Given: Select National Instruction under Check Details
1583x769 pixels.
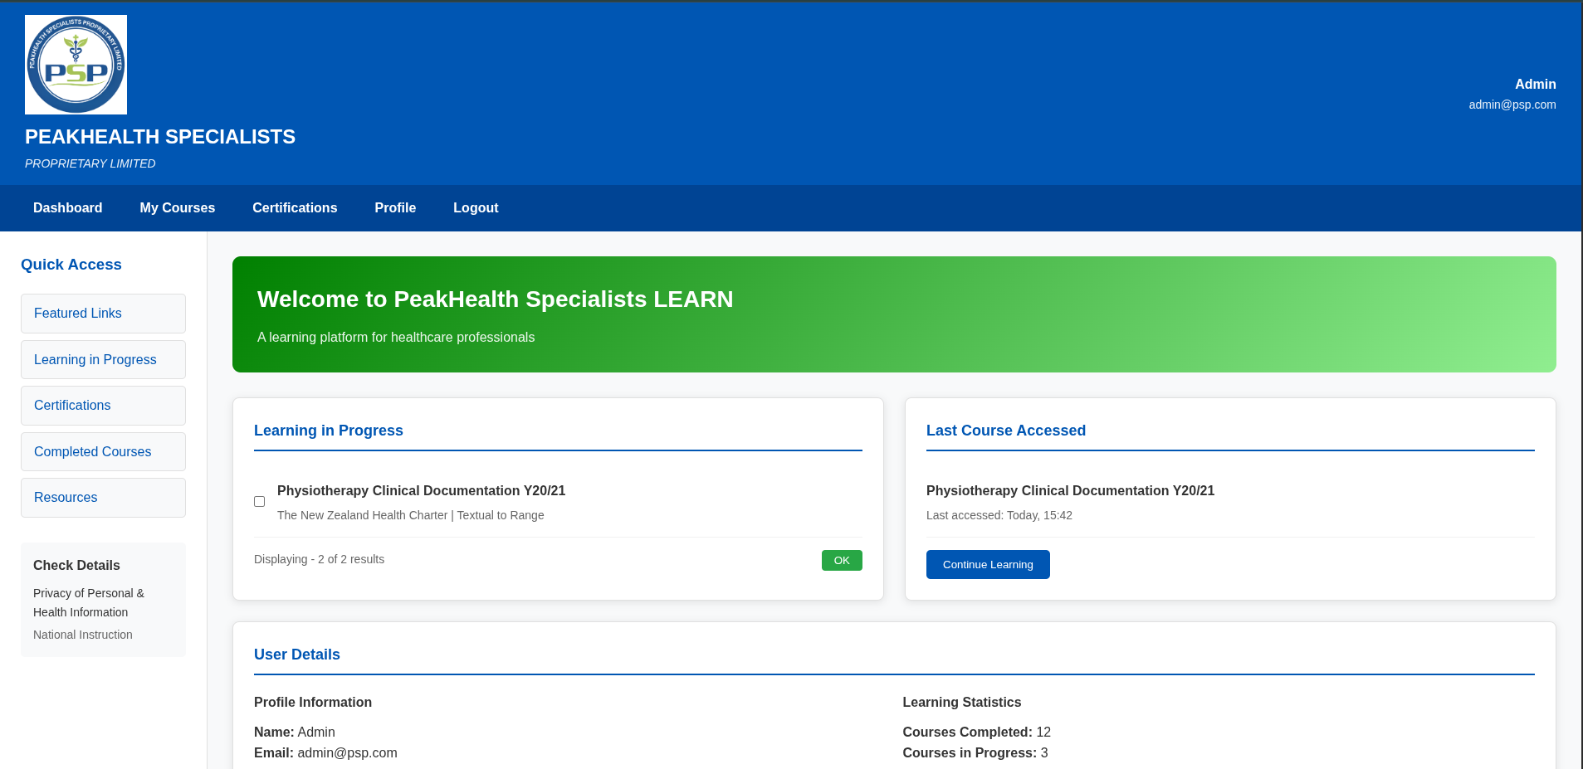Looking at the screenshot, I should click(82, 634).
